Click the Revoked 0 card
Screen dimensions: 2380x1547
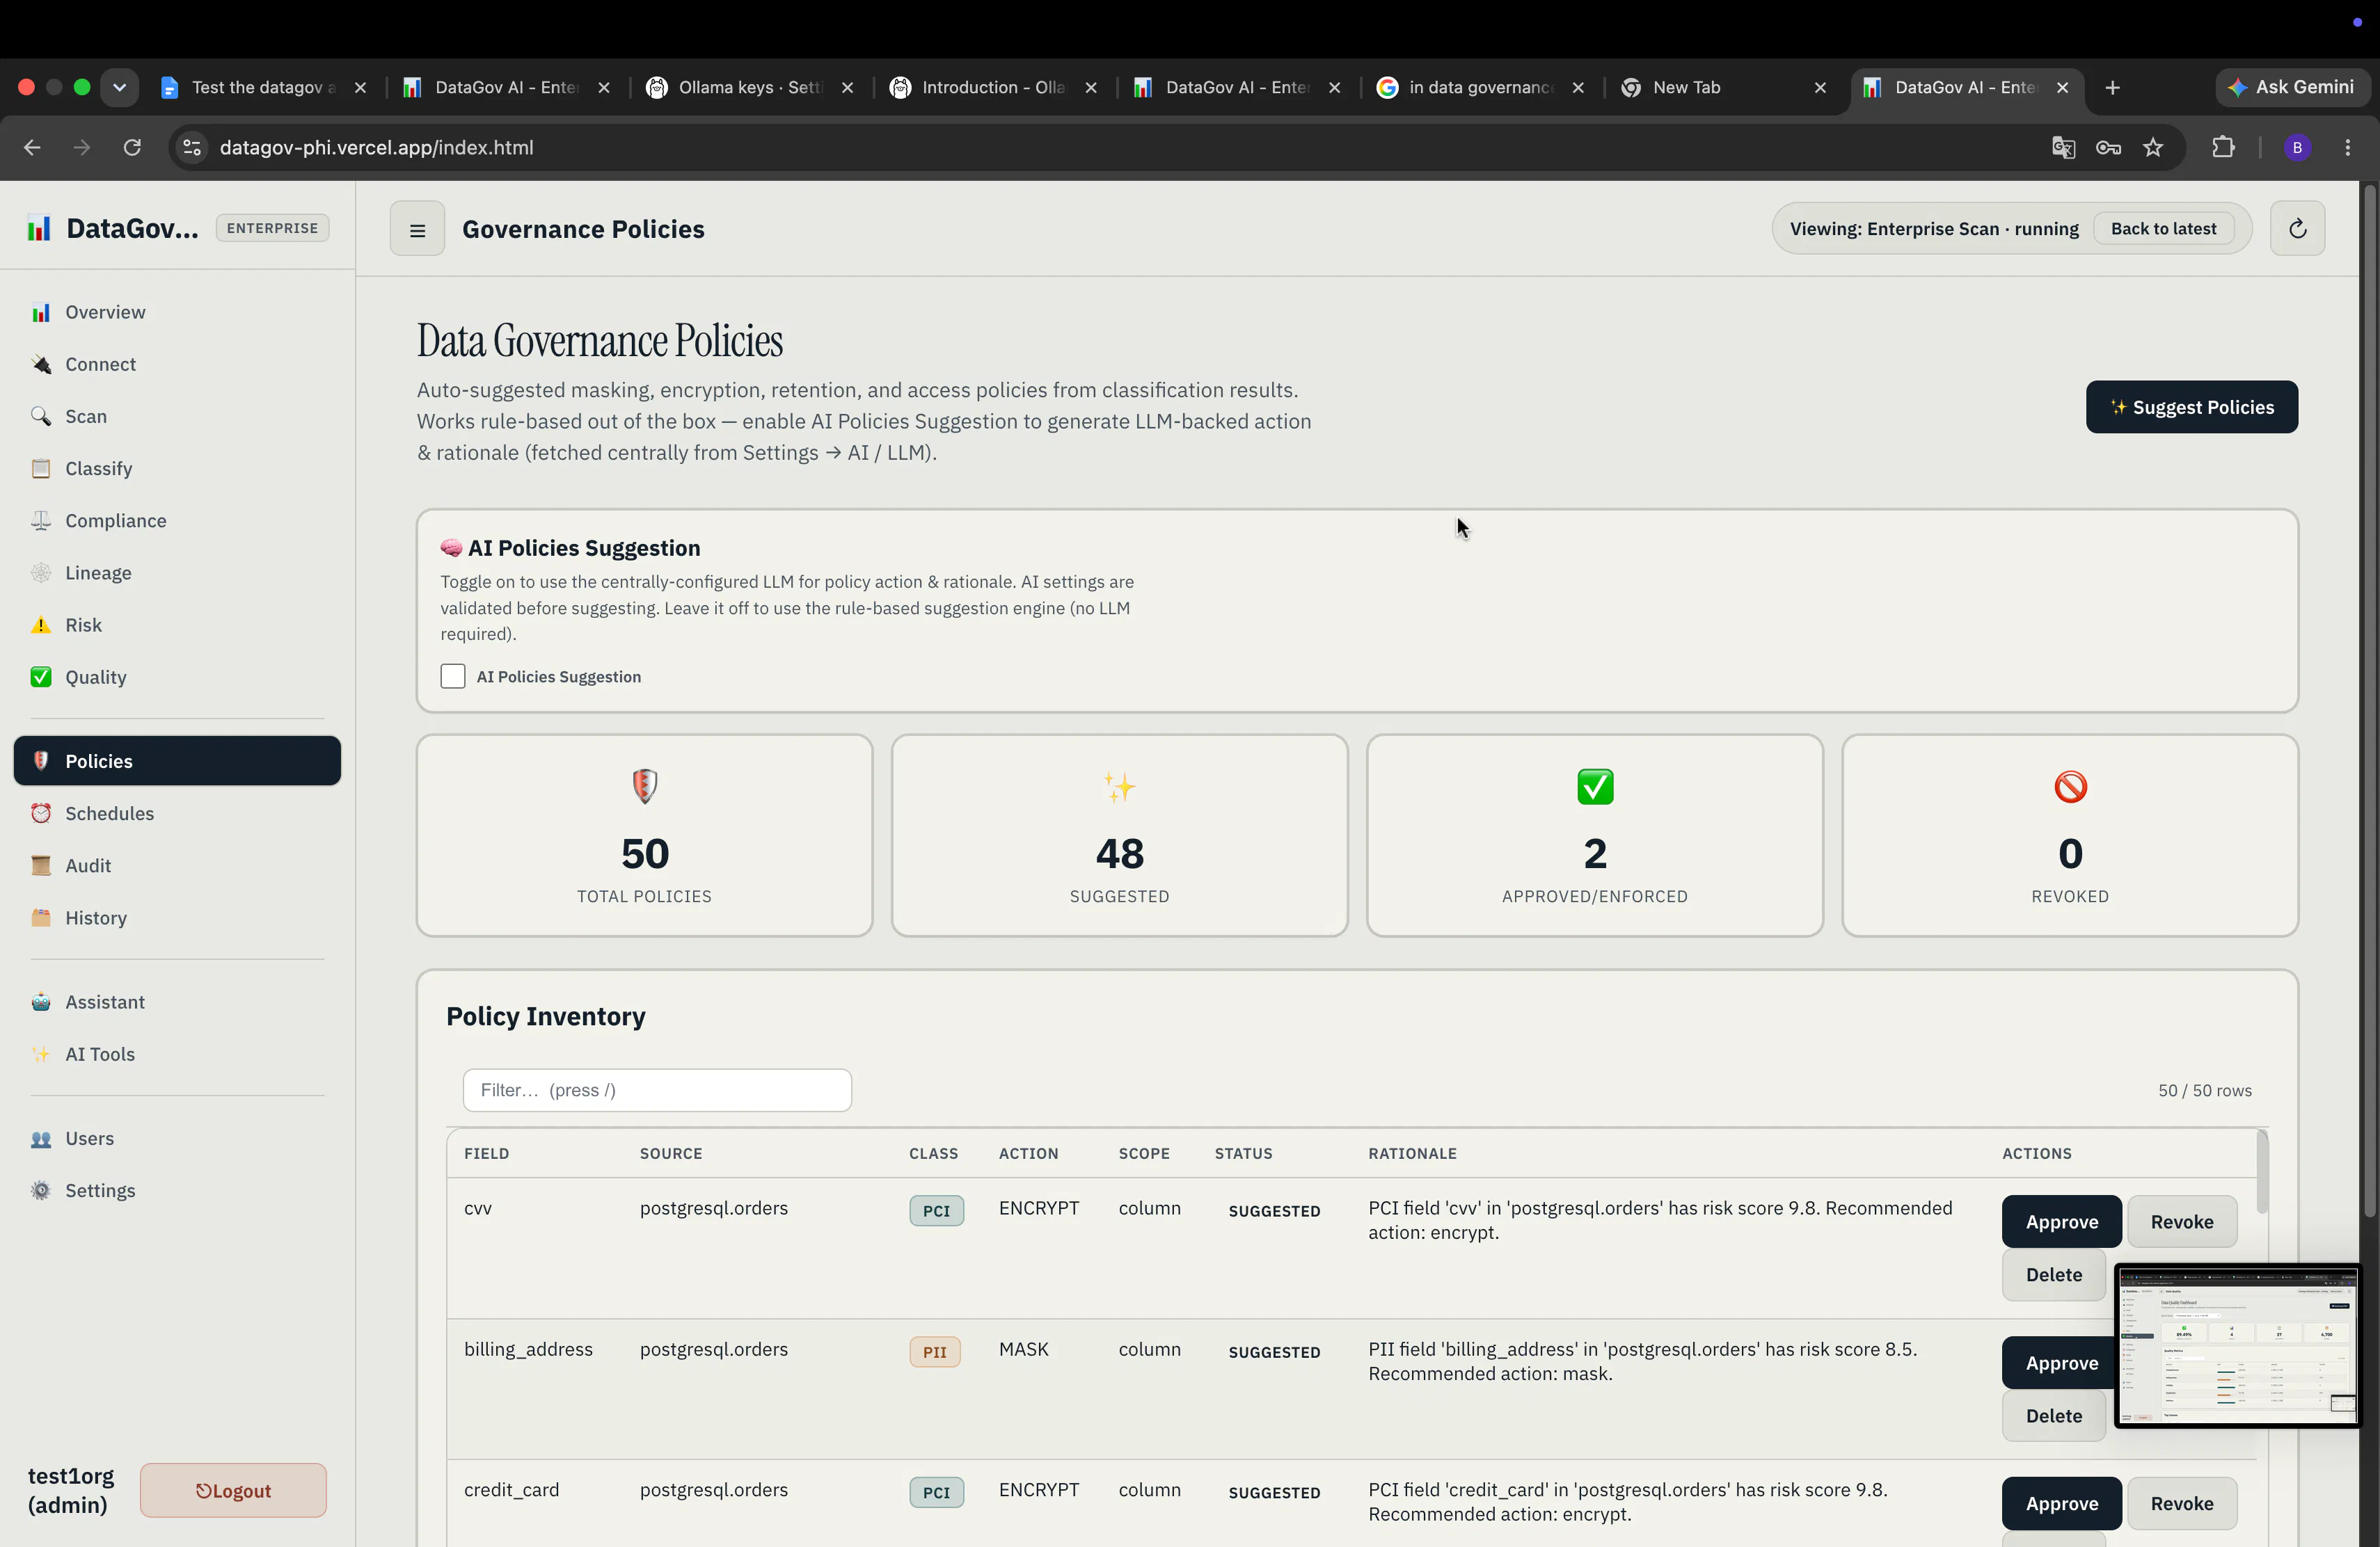coord(2070,835)
